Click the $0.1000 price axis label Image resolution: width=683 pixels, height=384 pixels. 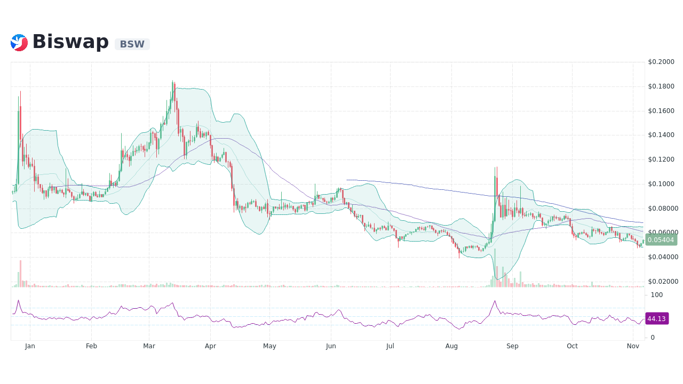pyautogui.click(x=661, y=184)
